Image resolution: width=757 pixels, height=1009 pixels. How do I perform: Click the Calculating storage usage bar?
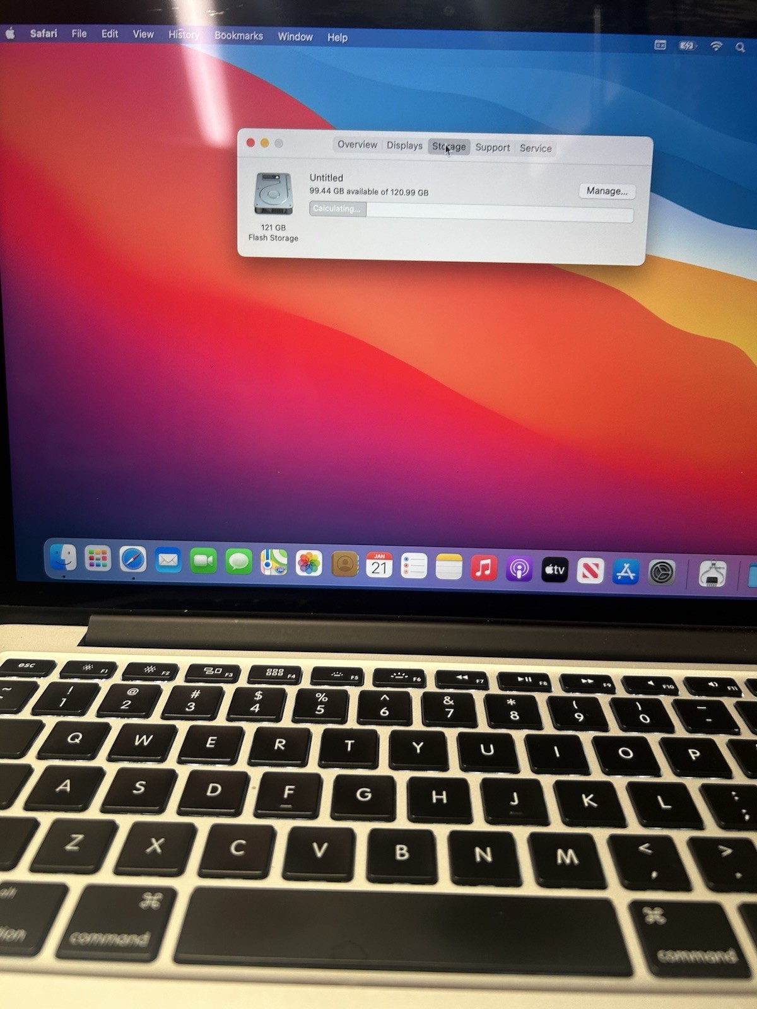click(471, 211)
